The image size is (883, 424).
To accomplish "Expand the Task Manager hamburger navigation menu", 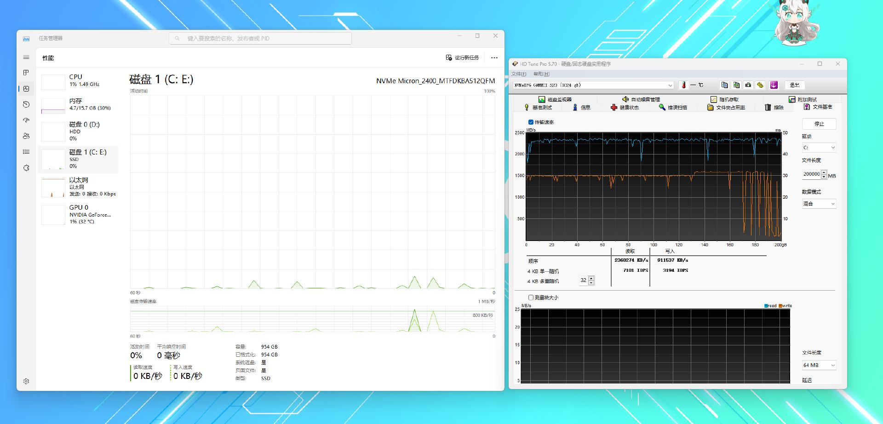I will point(26,57).
